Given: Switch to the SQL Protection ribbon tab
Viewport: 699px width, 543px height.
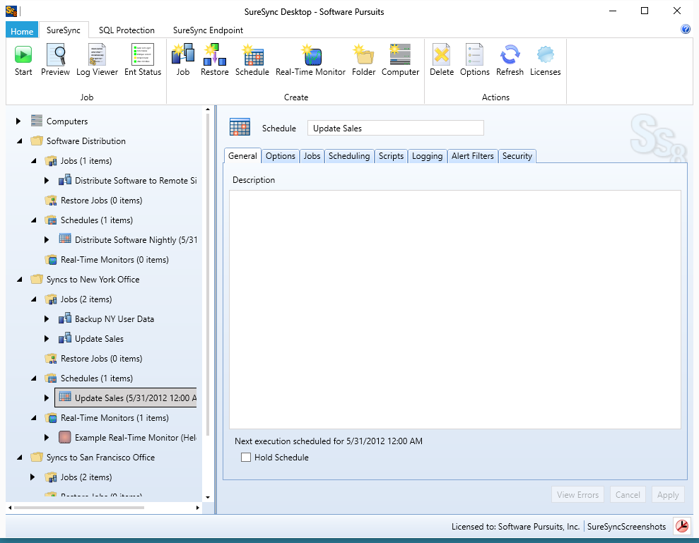Looking at the screenshot, I should click(x=127, y=30).
